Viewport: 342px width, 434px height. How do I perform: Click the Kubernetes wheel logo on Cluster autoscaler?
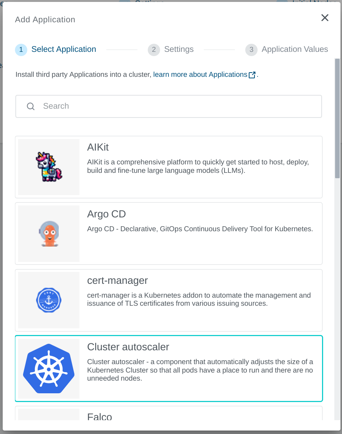[x=48, y=368]
